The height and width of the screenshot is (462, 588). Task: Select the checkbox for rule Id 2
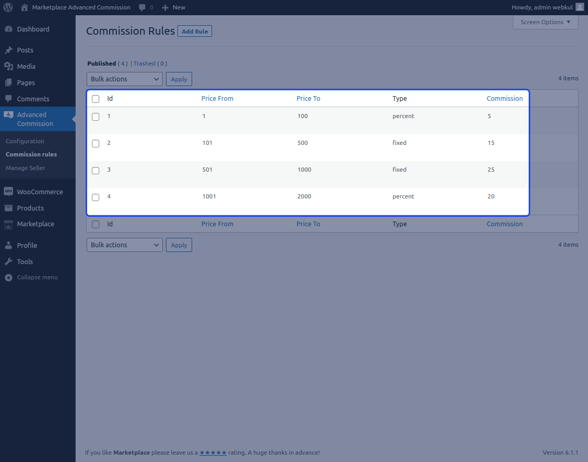[x=95, y=143]
